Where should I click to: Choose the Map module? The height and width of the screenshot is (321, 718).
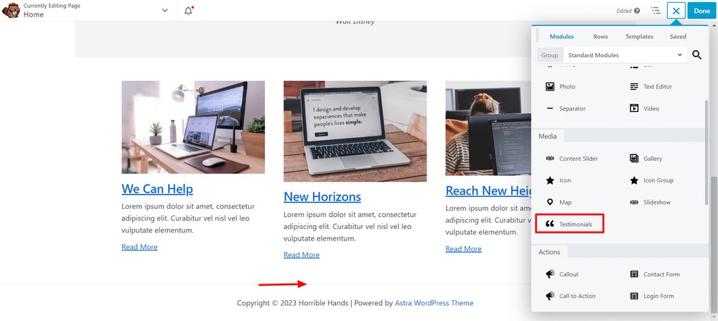pyautogui.click(x=559, y=202)
